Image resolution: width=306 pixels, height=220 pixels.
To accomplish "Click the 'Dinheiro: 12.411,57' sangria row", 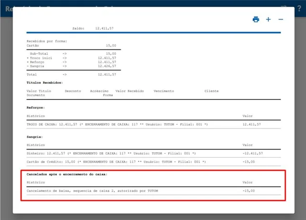I will (x=153, y=154).
